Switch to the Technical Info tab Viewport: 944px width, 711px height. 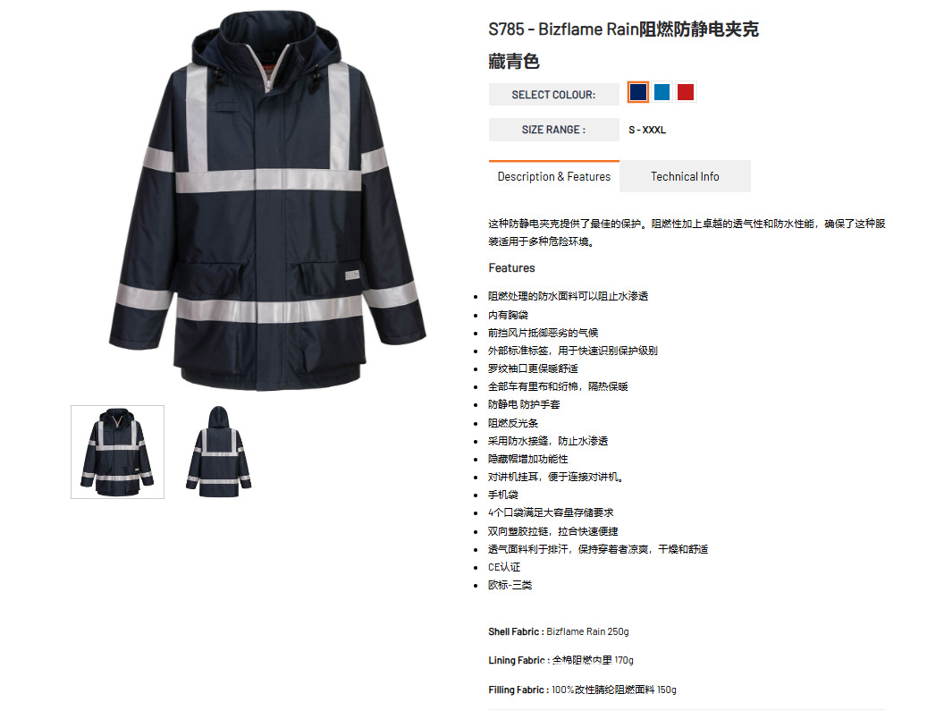click(685, 176)
